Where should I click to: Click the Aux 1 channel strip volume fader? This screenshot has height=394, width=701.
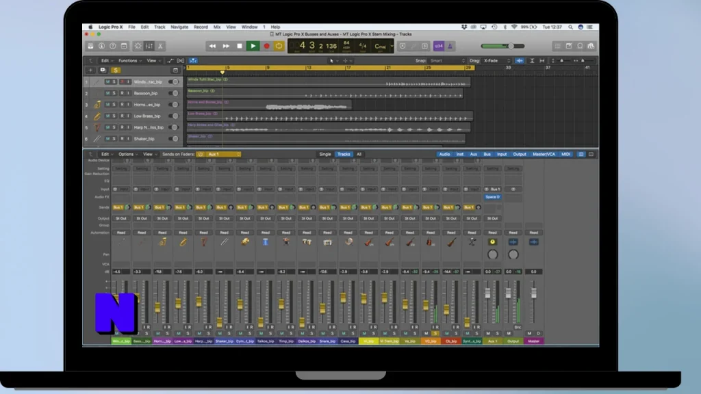pos(487,293)
